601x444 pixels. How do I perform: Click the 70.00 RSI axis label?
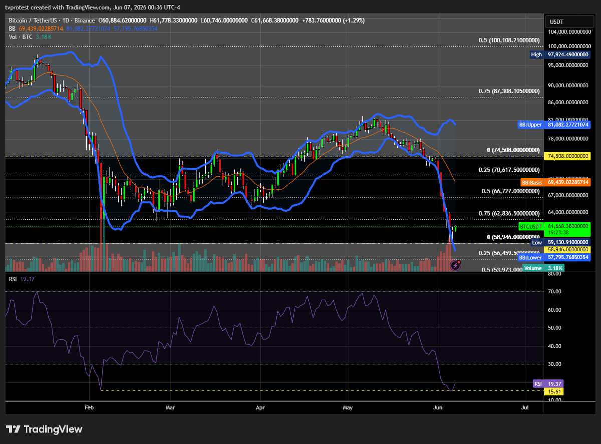tap(555, 291)
